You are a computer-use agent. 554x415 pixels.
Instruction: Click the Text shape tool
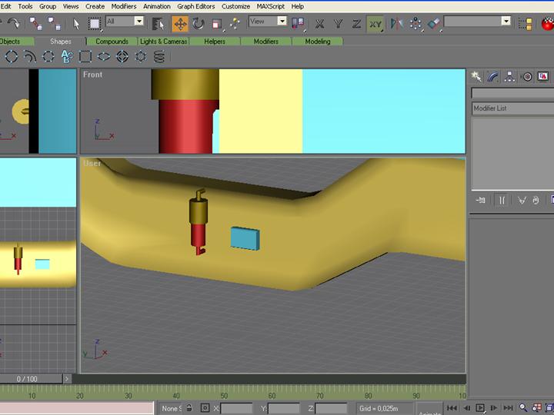[x=67, y=56]
